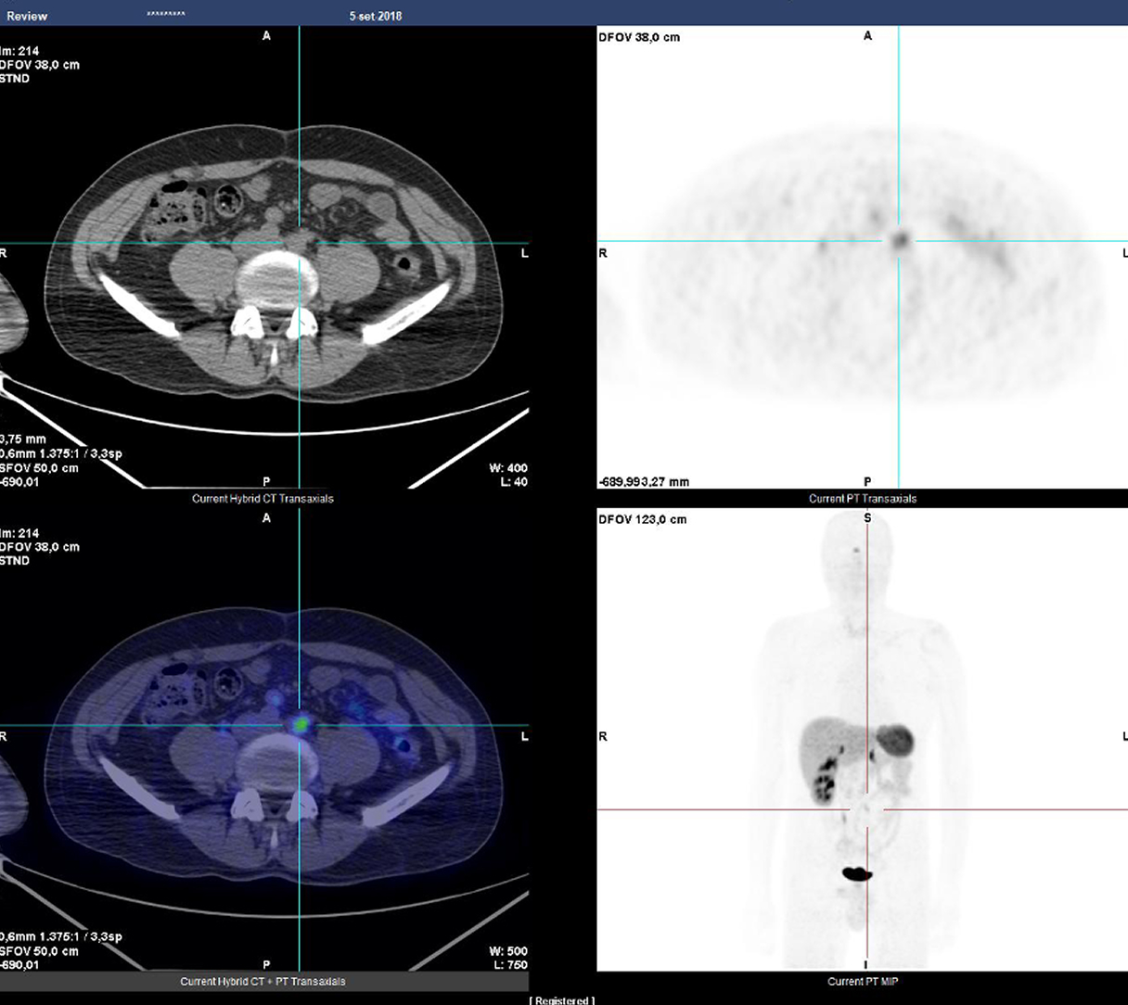Toggle the STND reconstruction label on the CT view
1128x1005 pixels.
point(16,78)
